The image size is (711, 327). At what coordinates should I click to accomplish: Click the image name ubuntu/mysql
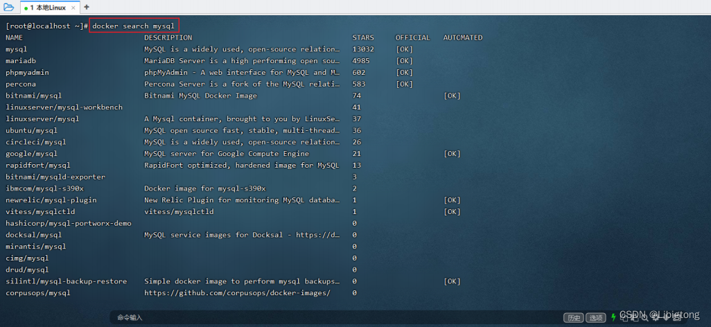(x=32, y=131)
